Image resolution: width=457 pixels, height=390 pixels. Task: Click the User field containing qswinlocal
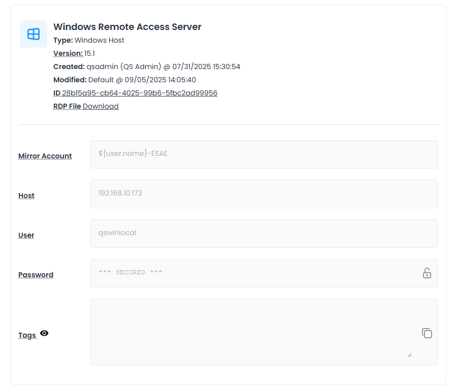(264, 233)
